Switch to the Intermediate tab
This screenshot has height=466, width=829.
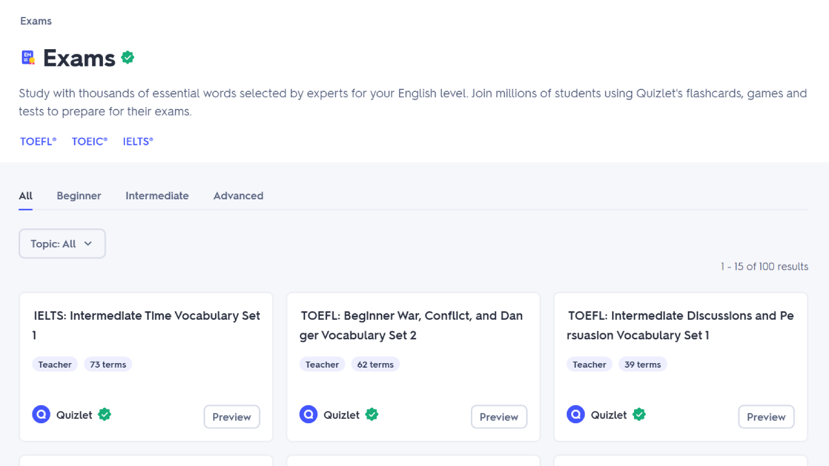[x=157, y=195]
